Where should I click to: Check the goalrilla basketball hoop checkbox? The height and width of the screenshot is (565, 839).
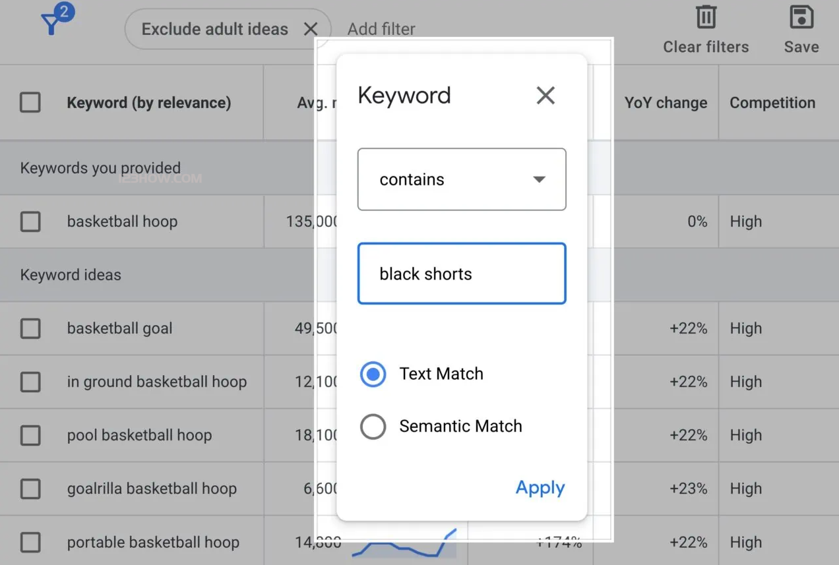point(30,489)
